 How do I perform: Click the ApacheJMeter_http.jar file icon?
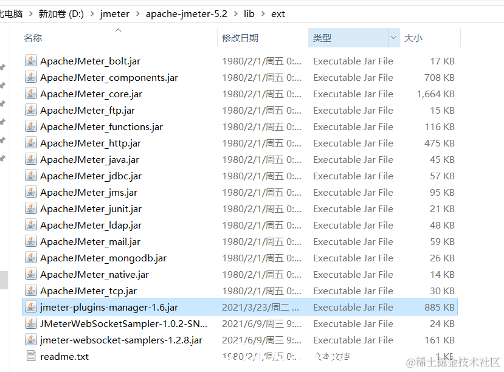[31, 143]
